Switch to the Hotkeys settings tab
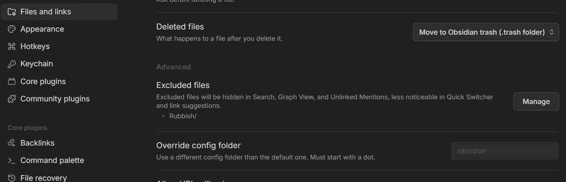The width and height of the screenshot is (566, 182). click(35, 46)
